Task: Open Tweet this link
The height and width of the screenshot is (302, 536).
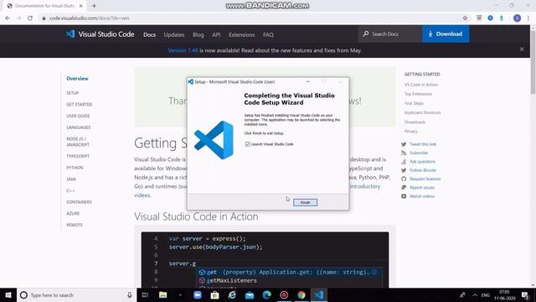Action: pyautogui.click(x=423, y=144)
